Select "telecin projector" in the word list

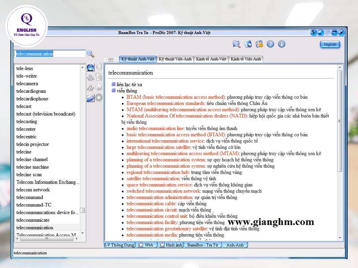[33, 144]
